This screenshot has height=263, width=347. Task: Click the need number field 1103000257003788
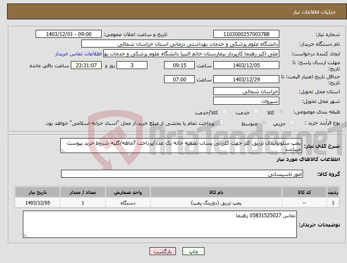pos(246,34)
